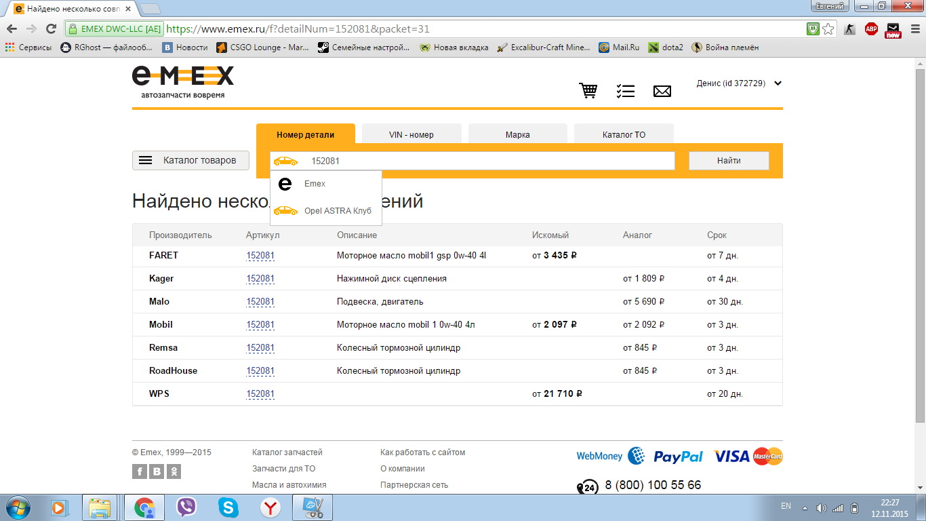
Task: Click the part number search field
Action: (488, 161)
